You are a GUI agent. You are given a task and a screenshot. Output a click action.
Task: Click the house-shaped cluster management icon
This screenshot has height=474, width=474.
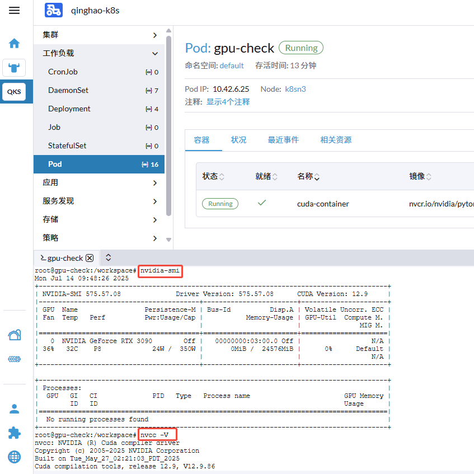click(14, 335)
